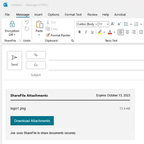
Task: Click into the To address field
Action: pyautogui.click(x=96, y=56)
